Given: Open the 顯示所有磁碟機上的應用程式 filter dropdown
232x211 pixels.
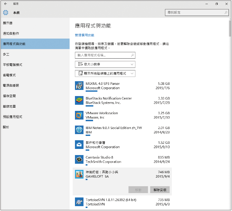Looking at the screenshot, I should pos(105,73).
